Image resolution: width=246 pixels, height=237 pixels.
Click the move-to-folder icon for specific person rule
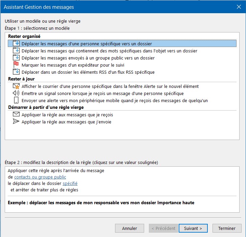click(16, 43)
